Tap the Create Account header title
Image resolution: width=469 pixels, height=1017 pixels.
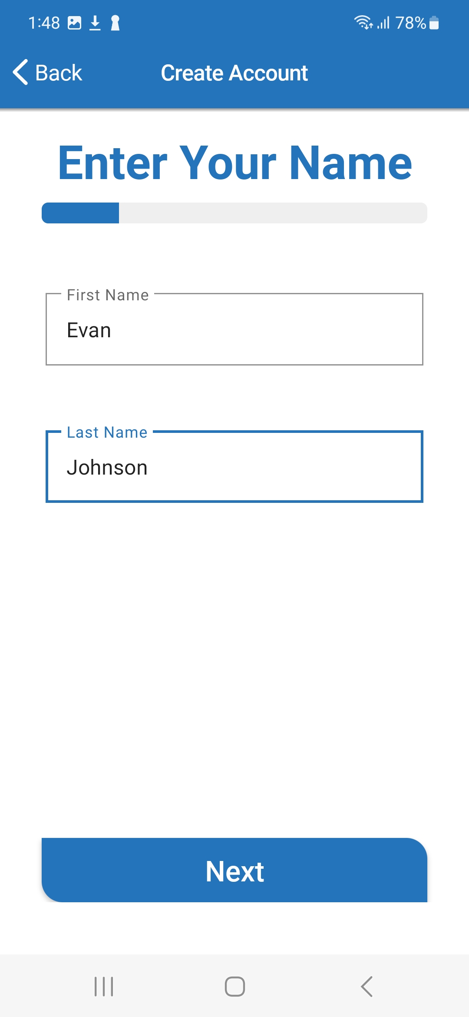click(234, 73)
